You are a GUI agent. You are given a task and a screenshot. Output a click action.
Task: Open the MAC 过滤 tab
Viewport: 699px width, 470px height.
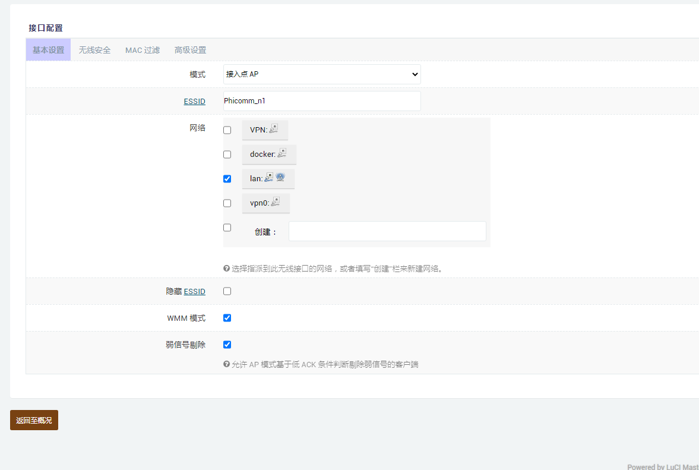point(142,50)
